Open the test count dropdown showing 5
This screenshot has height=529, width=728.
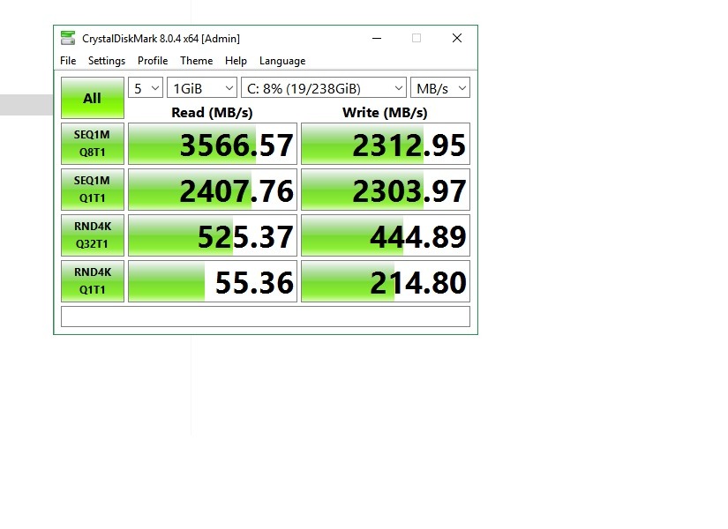tap(146, 87)
